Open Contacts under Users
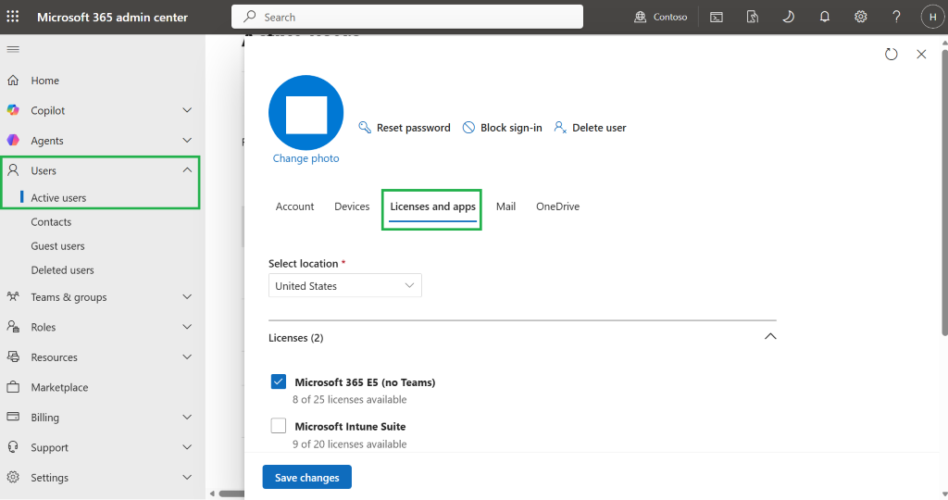This screenshot has height=500, width=948. click(x=51, y=222)
